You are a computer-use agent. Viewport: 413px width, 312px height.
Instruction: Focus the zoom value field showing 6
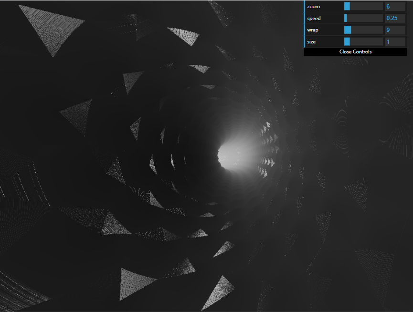pos(395,7)
